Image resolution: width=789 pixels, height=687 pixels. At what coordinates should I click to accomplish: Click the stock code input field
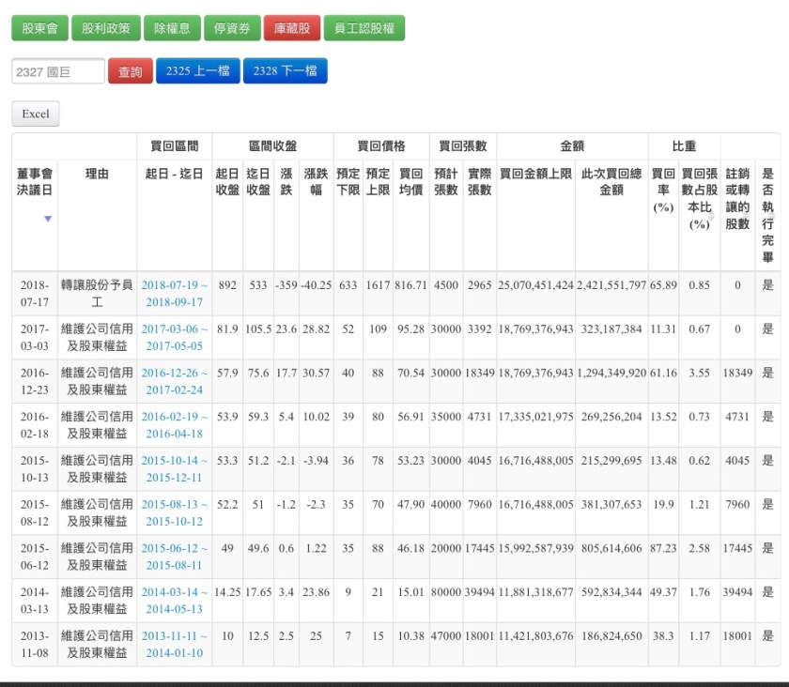coord(57,71)
